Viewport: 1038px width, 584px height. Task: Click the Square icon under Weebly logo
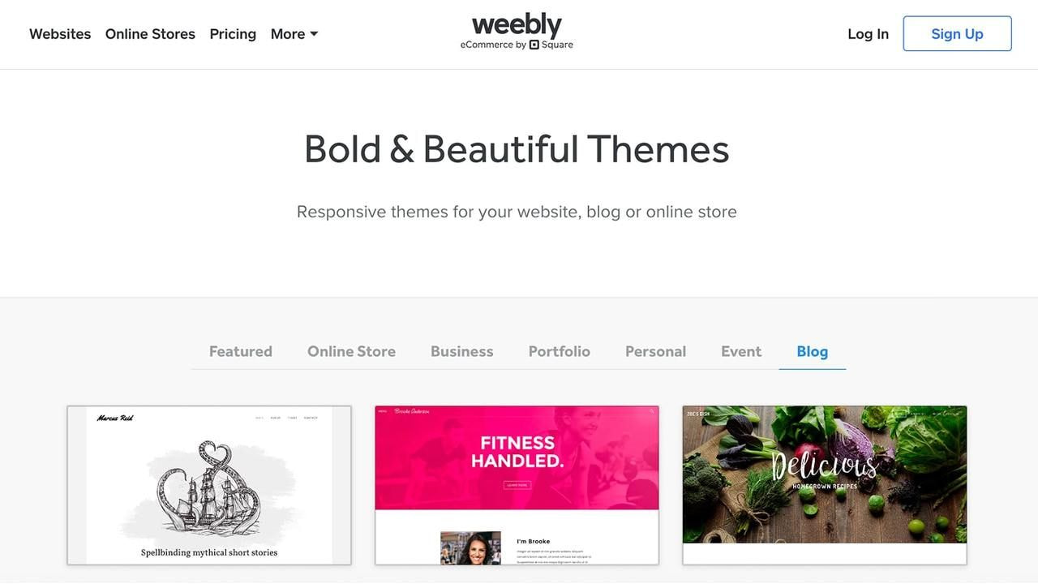[534, 45]
